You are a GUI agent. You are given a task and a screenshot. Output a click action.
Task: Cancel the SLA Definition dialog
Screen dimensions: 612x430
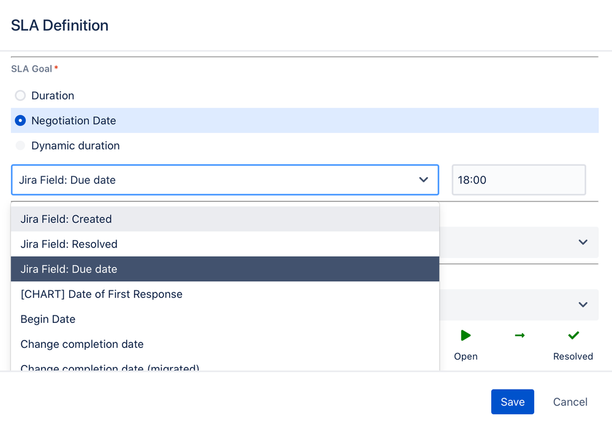point(570,402)
